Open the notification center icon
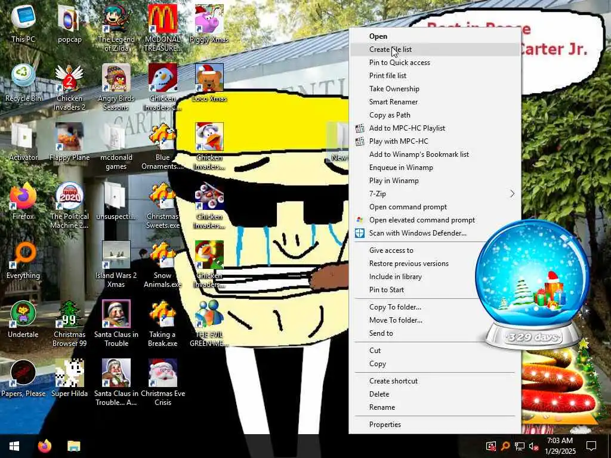Screen dimensions: 611x458 point(591,446)
